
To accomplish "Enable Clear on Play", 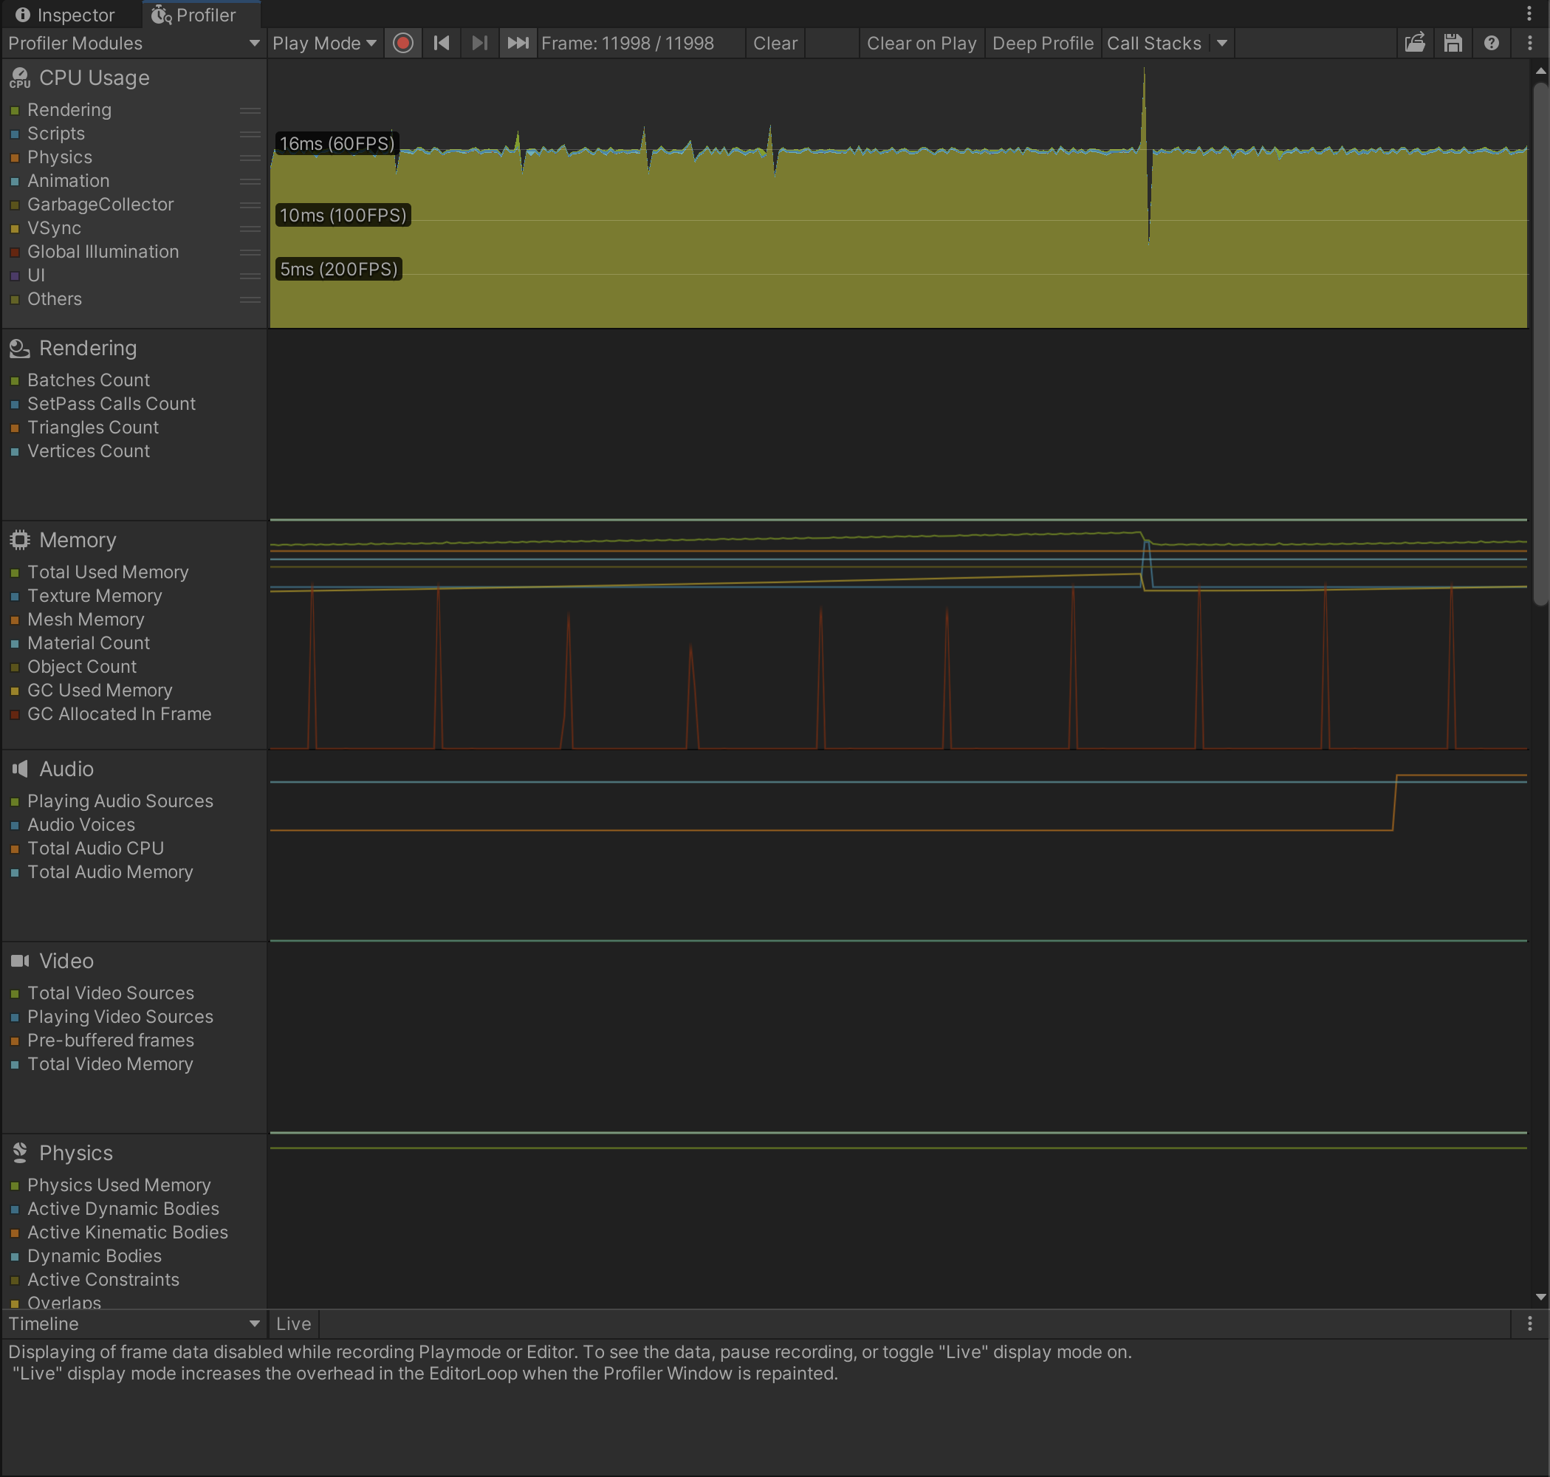I will pyautogui.click(x=922, y=44).
